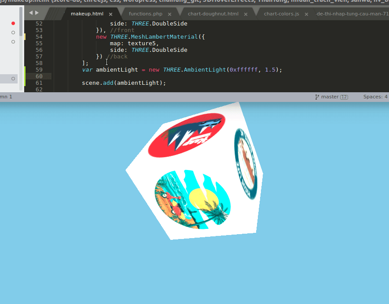Click line number 56 in the gutter

(x=39, y=50)
